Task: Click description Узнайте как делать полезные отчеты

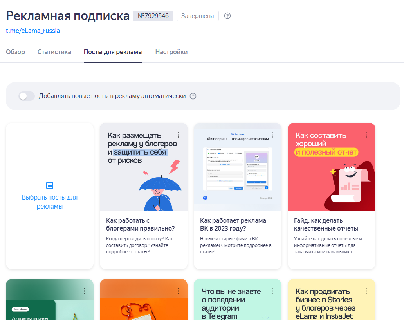Action: 328,245
